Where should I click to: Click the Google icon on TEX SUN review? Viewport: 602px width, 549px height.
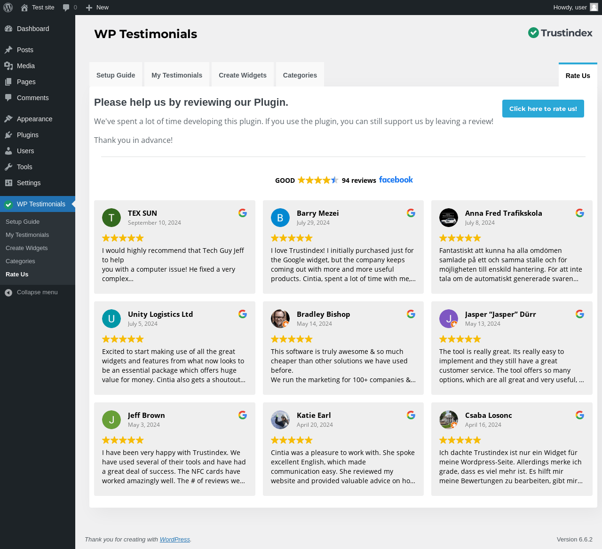coord(243,213)
